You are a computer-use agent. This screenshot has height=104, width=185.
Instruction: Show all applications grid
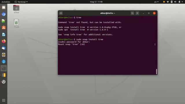4,100
